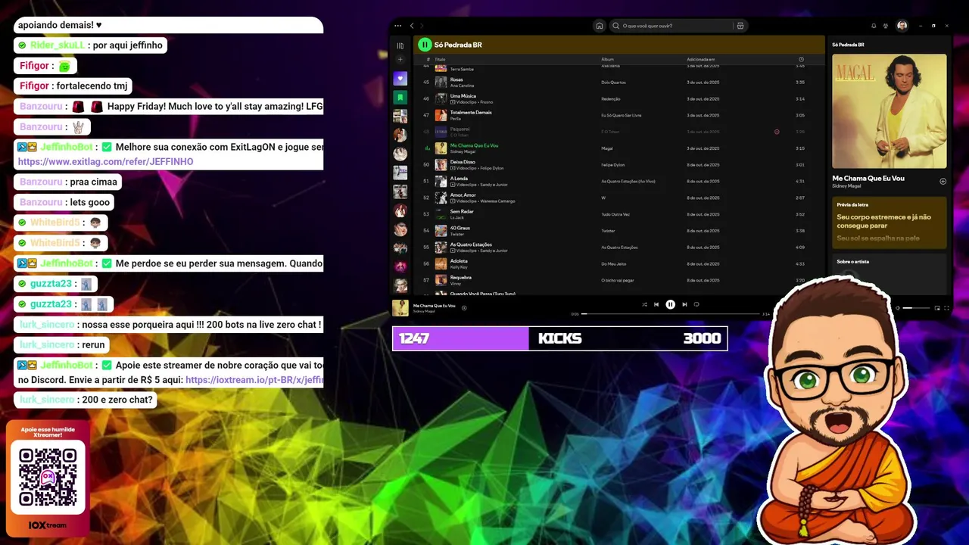Mute the volume speaker icon
Image resolution: width=969 pixels, height=545 pixels.
pos(898,308)
